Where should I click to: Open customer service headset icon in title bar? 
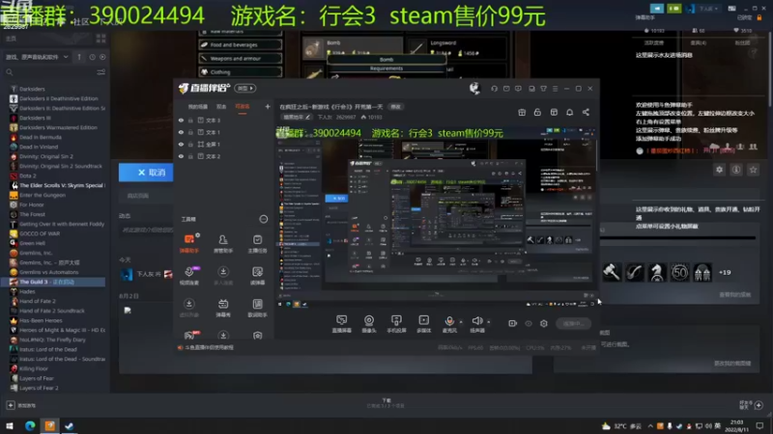[494, 89]
